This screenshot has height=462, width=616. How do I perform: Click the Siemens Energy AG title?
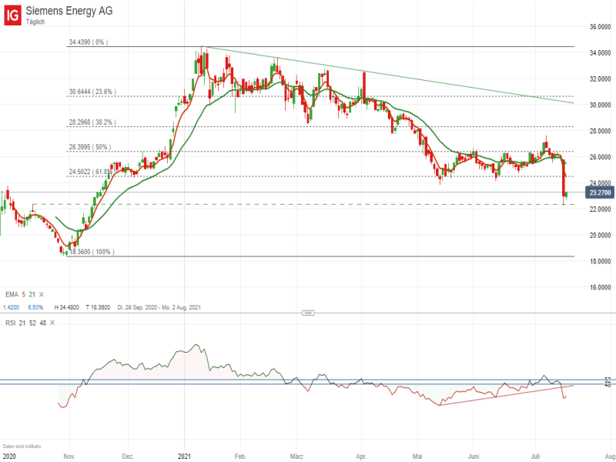point(69,11)
